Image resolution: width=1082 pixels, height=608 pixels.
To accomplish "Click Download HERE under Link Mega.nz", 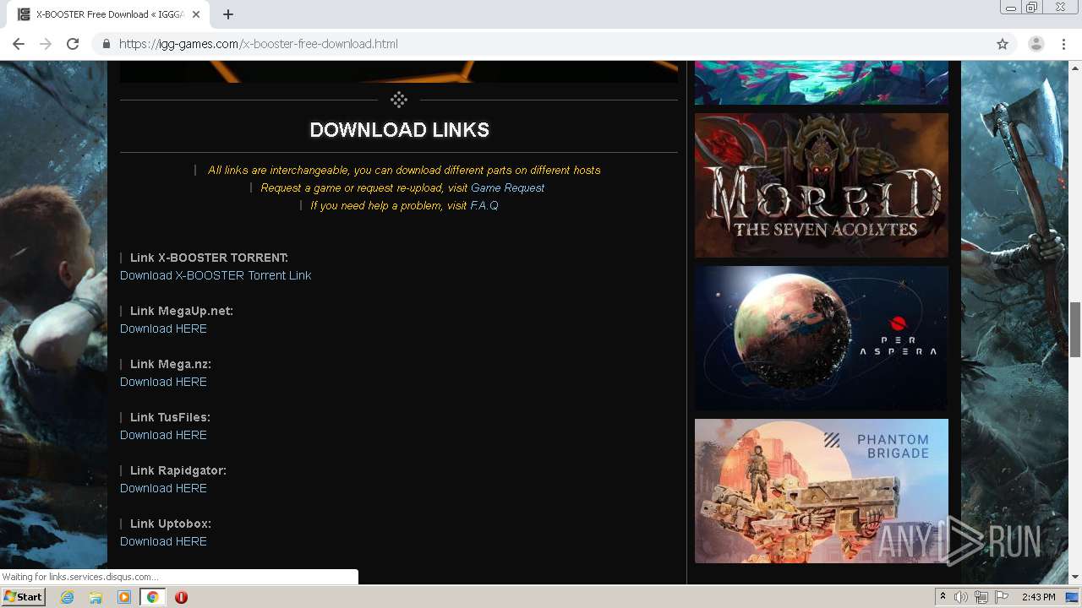I will click(x=163, y=382).
